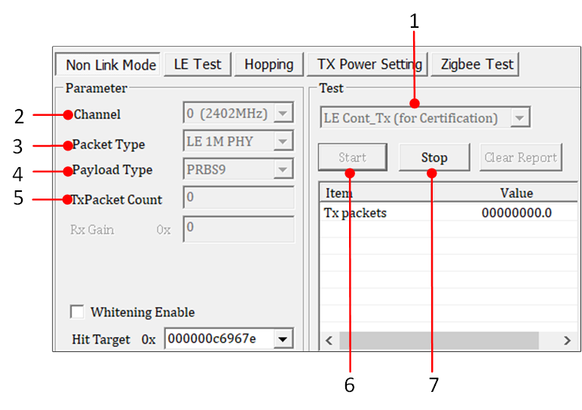The height and width of the screenshot is (410, 582).
Task: Open the LE Test tab
Action: (198, 65)
